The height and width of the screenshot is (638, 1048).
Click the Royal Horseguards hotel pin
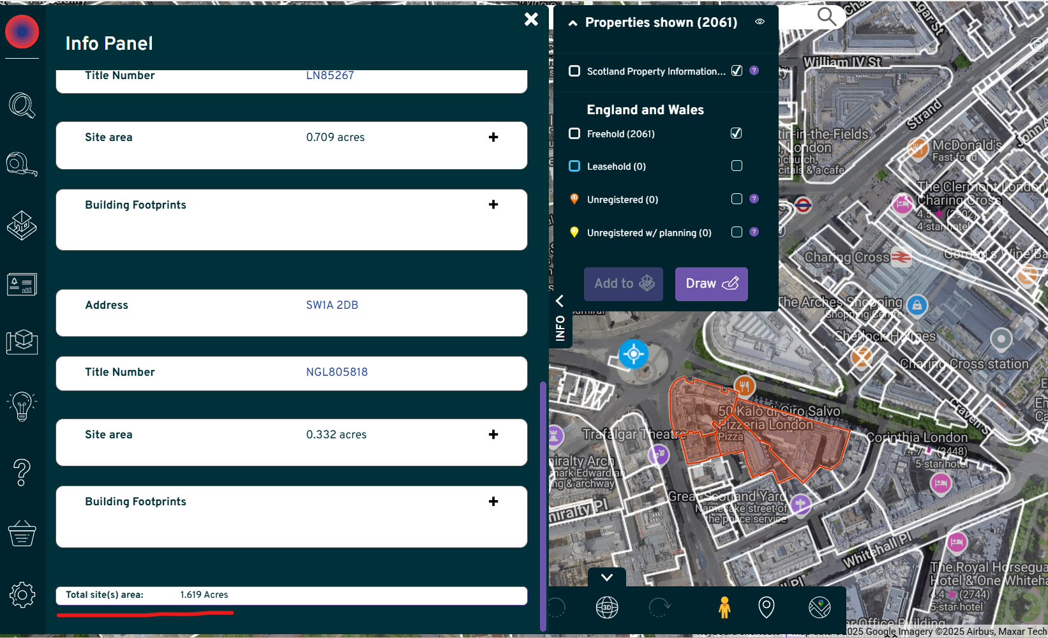956,543
